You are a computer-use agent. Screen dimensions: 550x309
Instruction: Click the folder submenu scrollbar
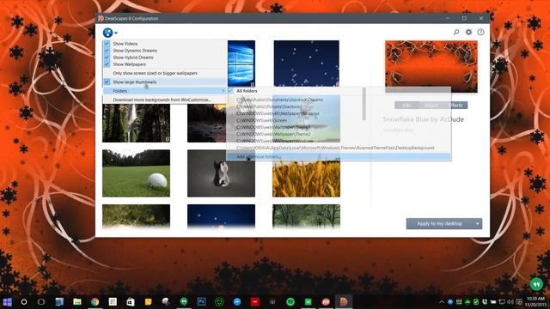coord(364,104)
